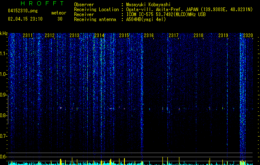The width and height of the screenshot is (260, 165).
Task: Click the 2317 time marker
Action: pyautogui.click(x=174, y=35)
